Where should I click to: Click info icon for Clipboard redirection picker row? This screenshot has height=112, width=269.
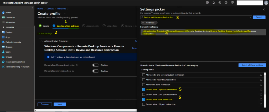coord(261,89)
